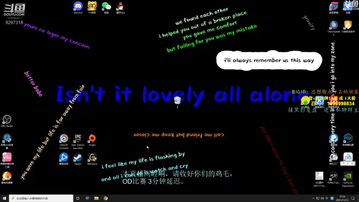Open the round blue taskbar icon beside Cortana
359x202 pixels.
click(x=87, y=198)
